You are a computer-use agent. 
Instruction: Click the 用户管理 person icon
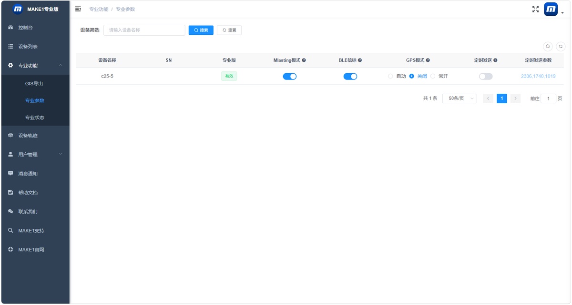[x=10, y=155]
